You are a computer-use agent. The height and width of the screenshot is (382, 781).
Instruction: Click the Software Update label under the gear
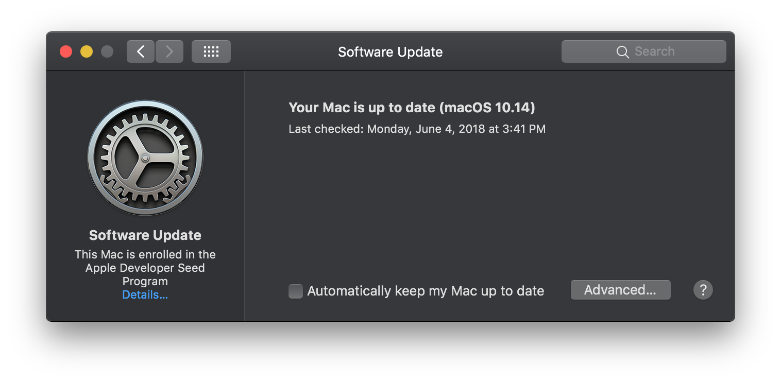[x=145, y=235]
